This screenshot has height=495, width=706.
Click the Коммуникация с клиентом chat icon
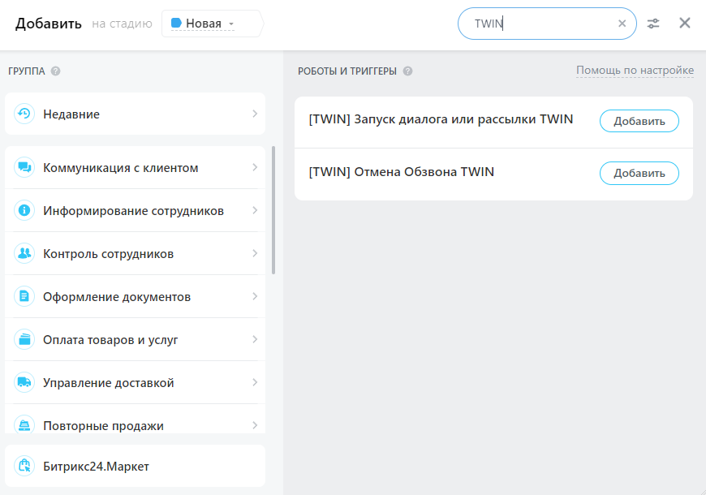pyautogui.click(x=24, y=167)
